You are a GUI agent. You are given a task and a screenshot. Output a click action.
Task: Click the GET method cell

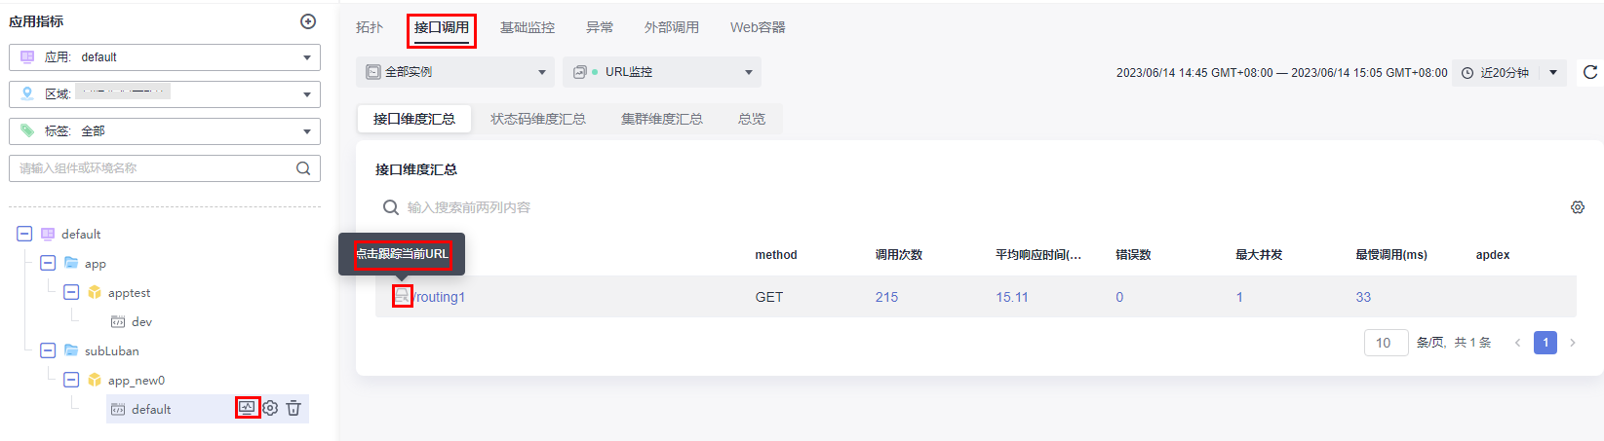[x=769, y=297]
